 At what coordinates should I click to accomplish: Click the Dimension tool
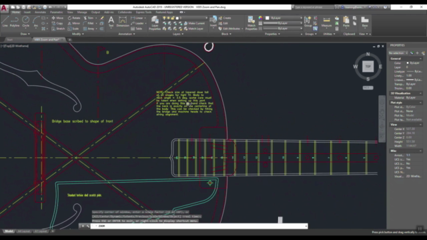(x=123, y=21)
